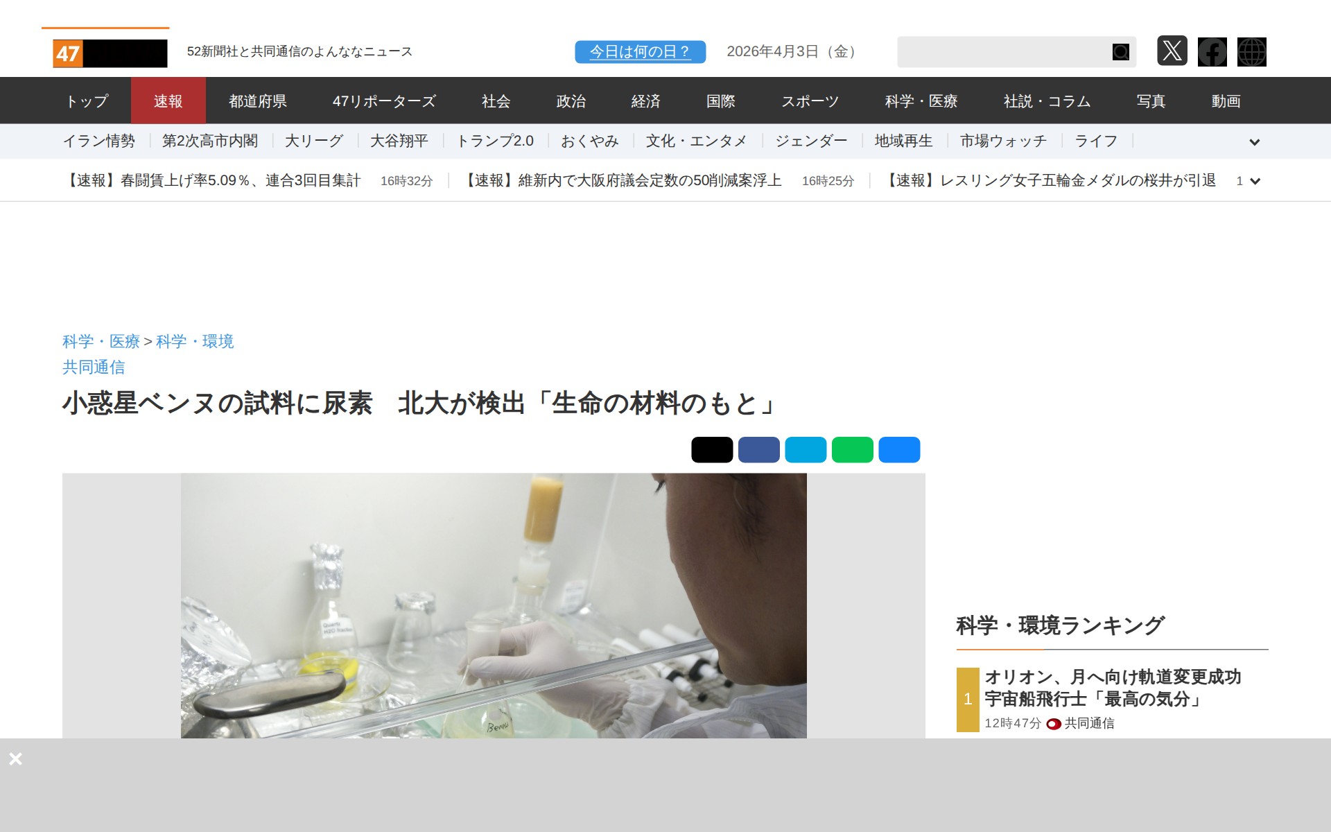Select the 科学・医療 navigation tab

(x=921, y=101)
